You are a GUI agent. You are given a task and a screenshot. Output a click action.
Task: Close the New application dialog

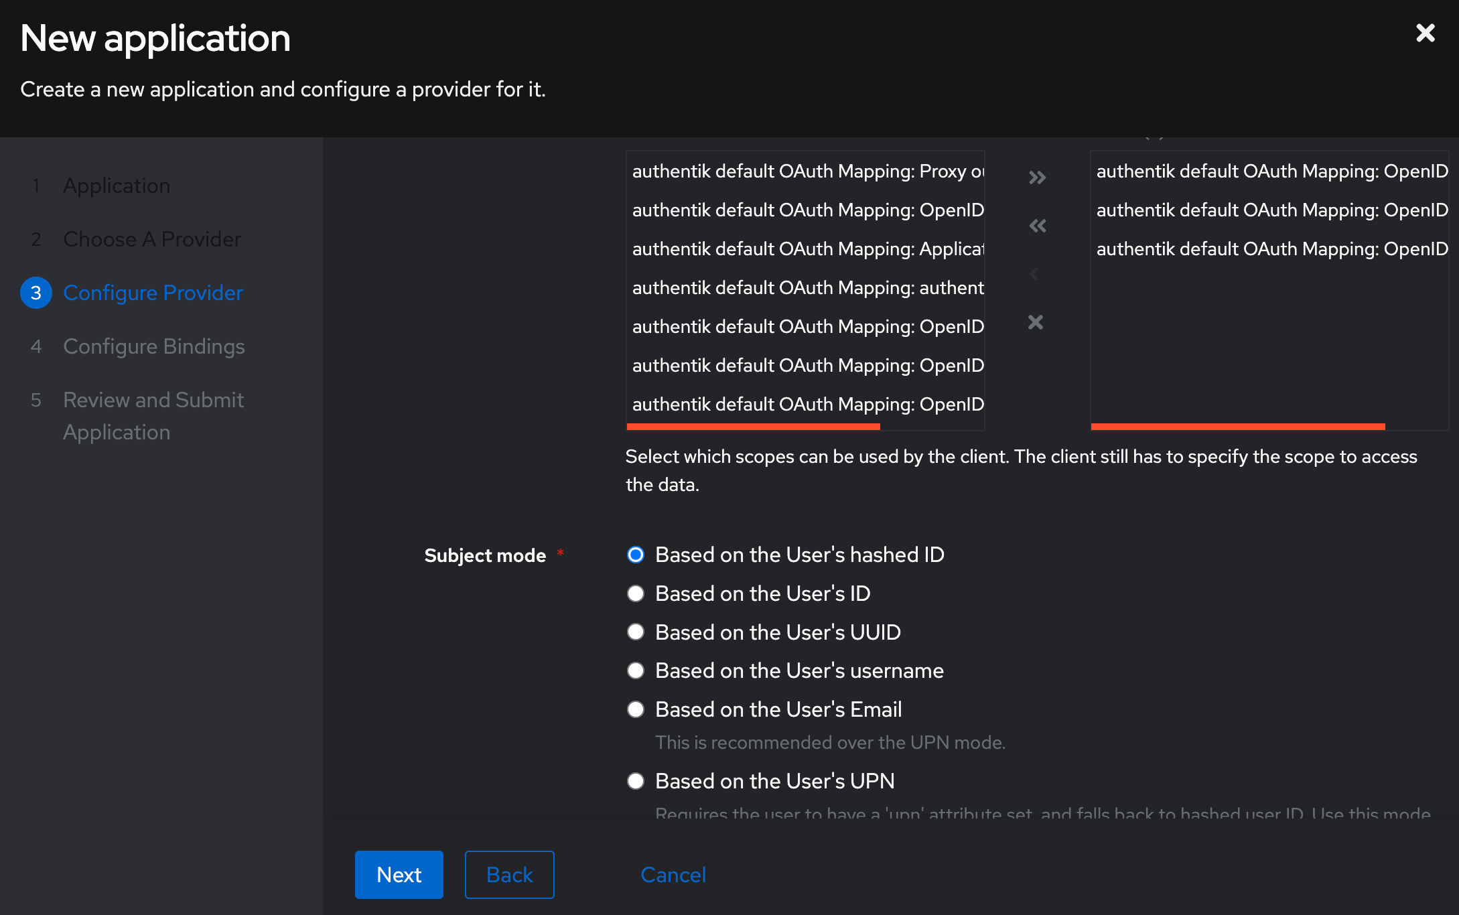(1425, 33)
